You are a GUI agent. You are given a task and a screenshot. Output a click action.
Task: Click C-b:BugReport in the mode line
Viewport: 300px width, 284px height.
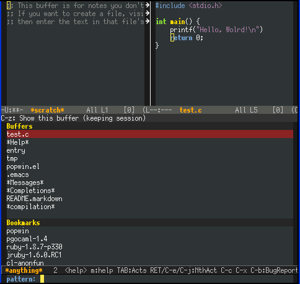point(274,270)
